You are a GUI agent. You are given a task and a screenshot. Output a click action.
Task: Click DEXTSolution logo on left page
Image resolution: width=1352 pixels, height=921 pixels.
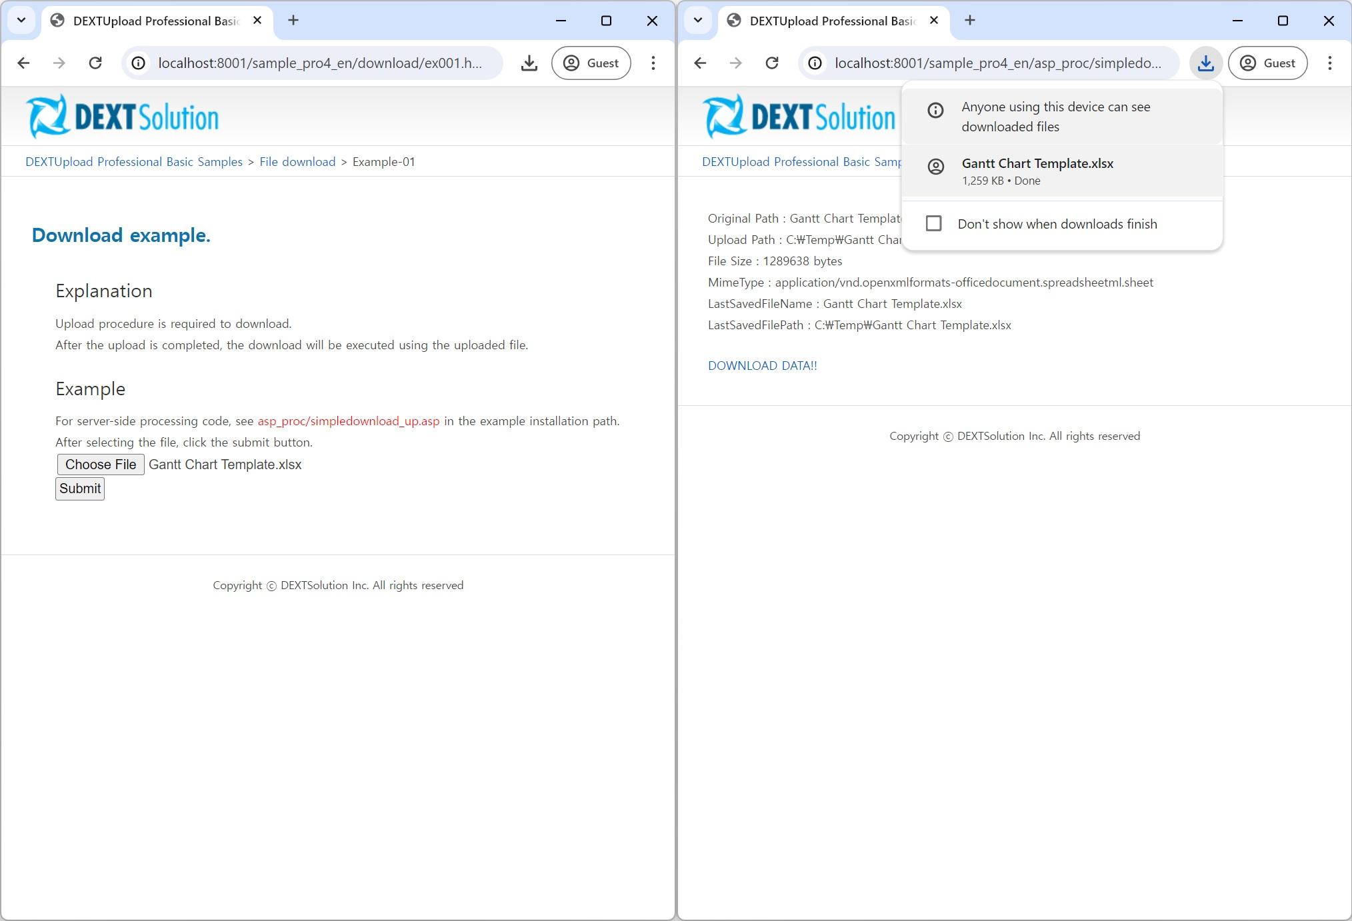(123, 117)
